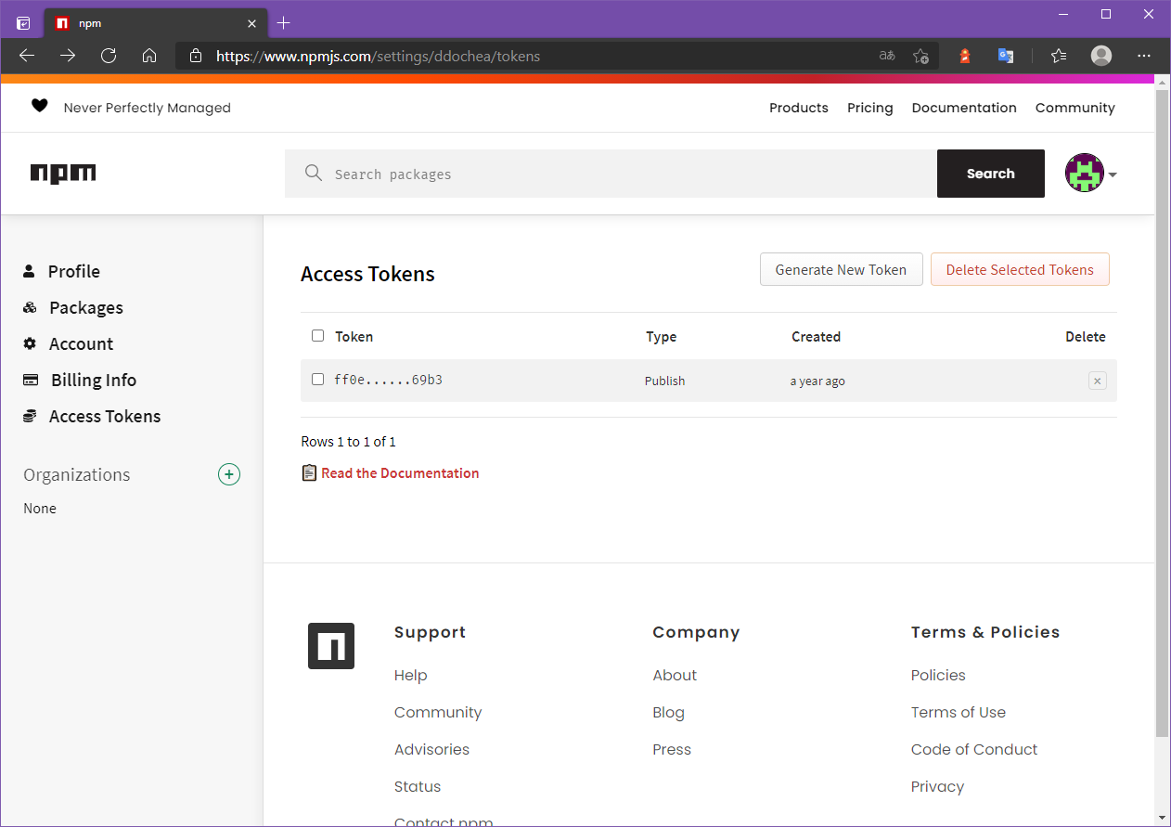The height and width of the screenshot is (827, 1171).
Task: Click 'Rows 1 to 1 of 1' text
Action: click(348, 442)
